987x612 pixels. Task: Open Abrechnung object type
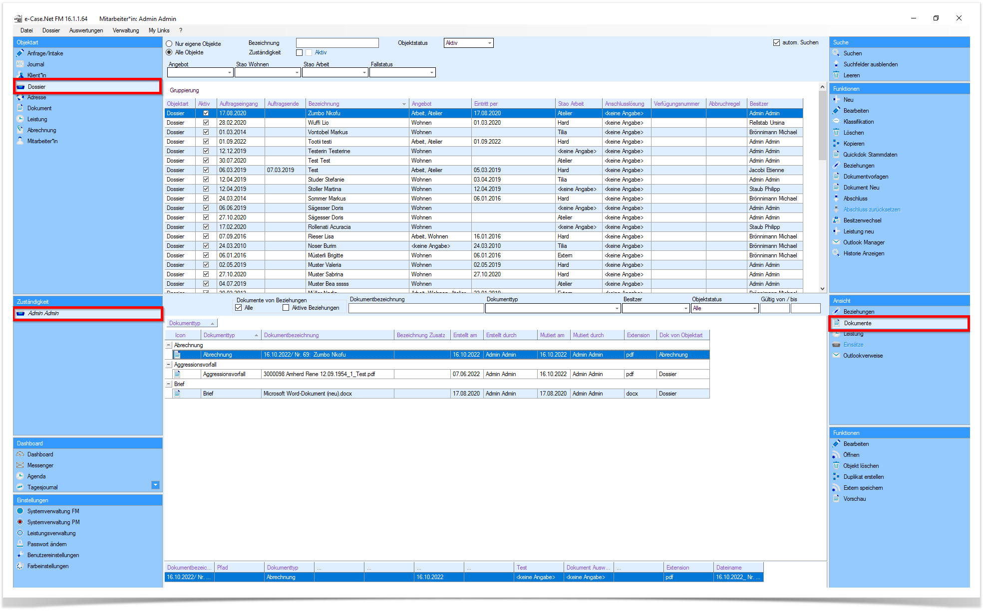42,130
